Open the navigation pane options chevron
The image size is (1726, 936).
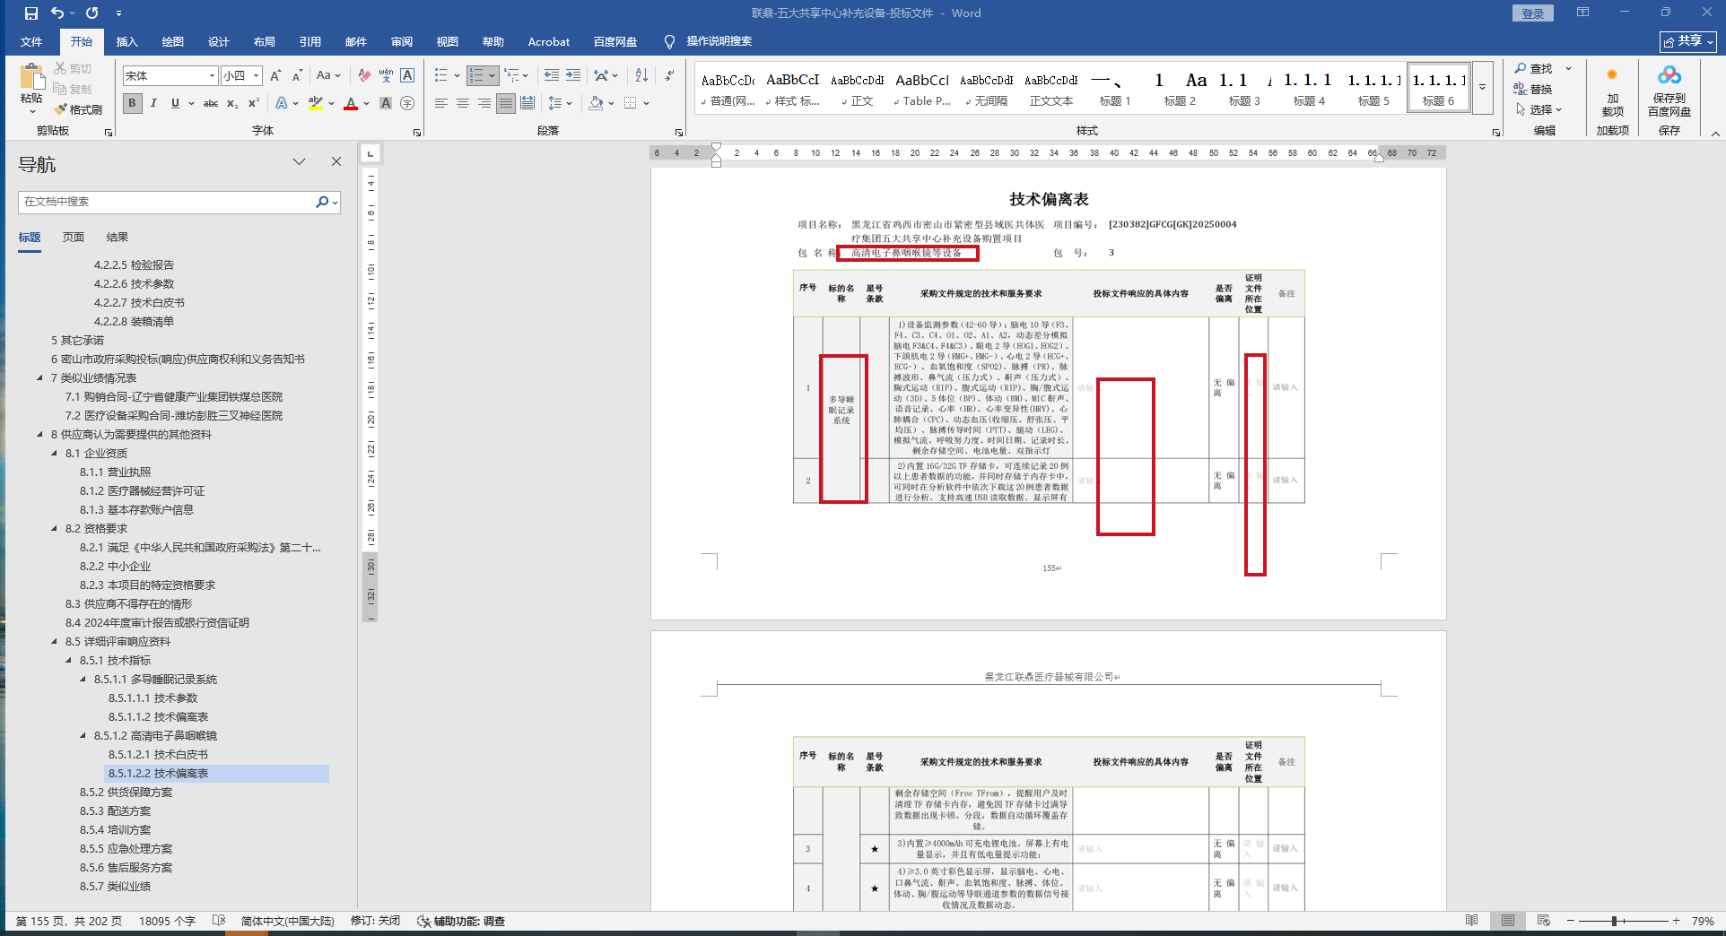299,161
